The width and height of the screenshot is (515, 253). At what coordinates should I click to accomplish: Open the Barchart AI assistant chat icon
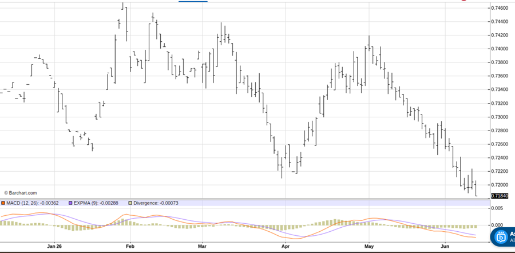pyautogui.click(x=501, y=236)
